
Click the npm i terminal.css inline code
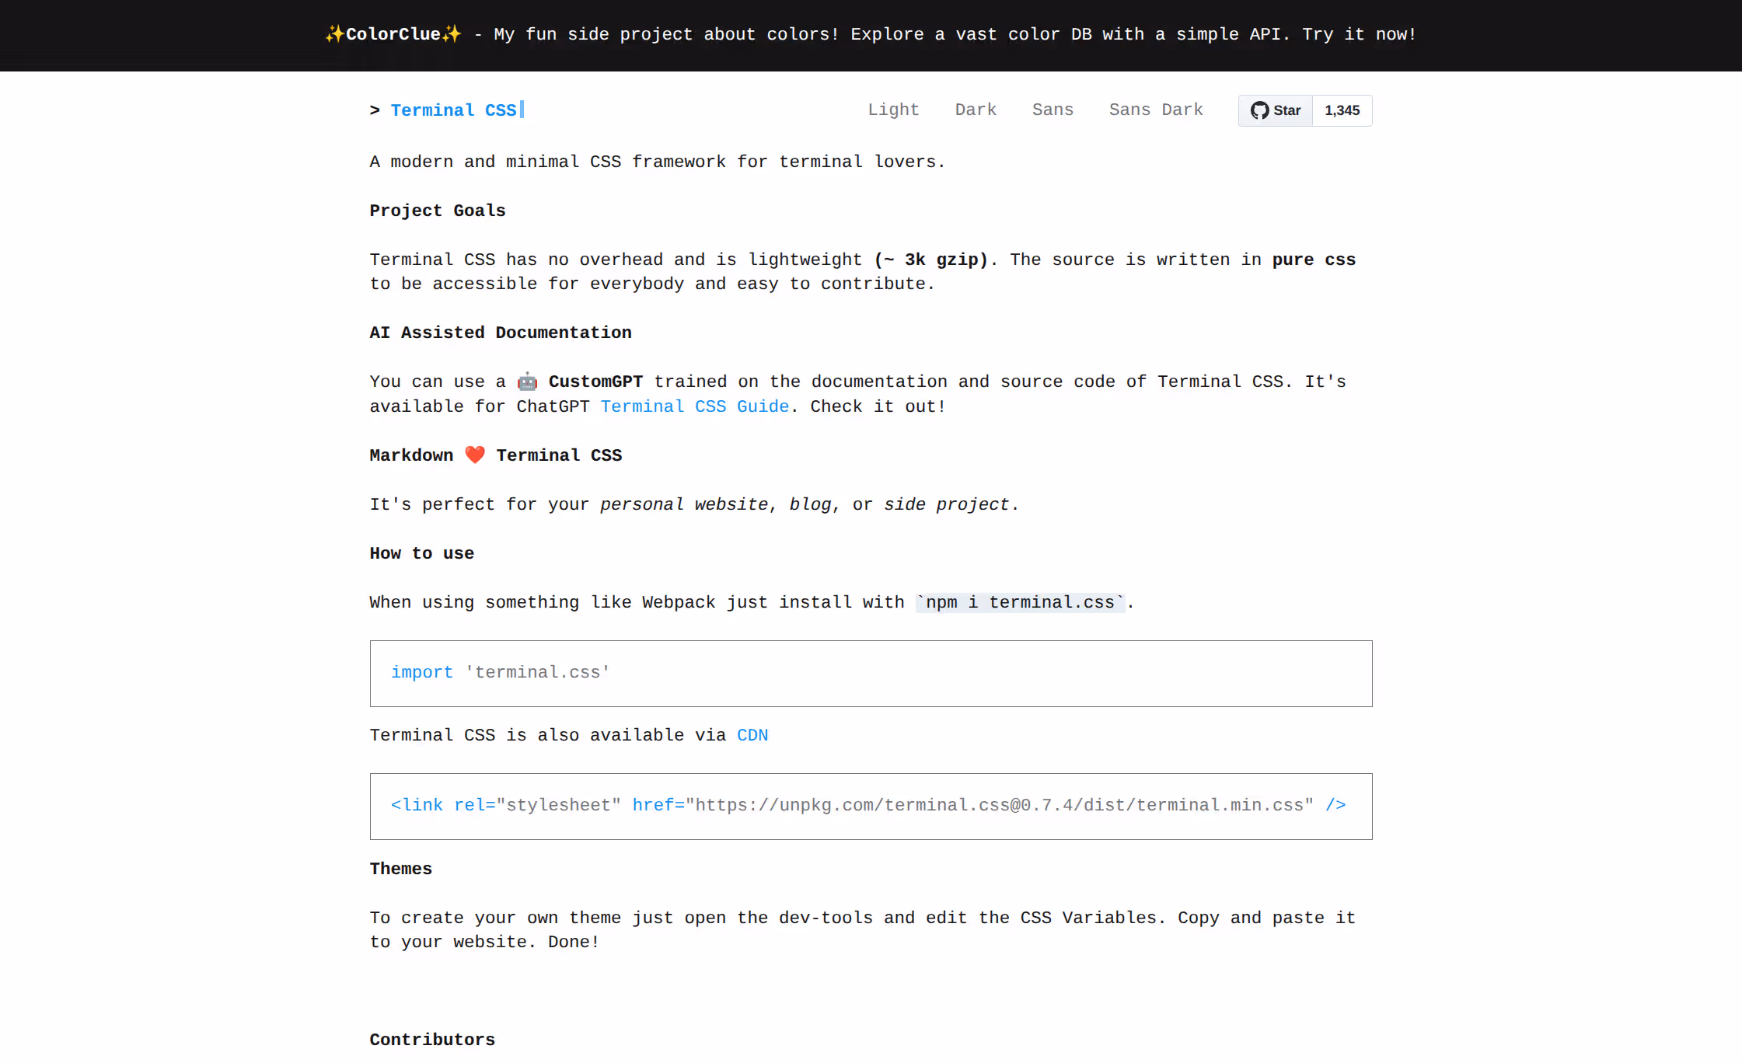coord(1021,601)
